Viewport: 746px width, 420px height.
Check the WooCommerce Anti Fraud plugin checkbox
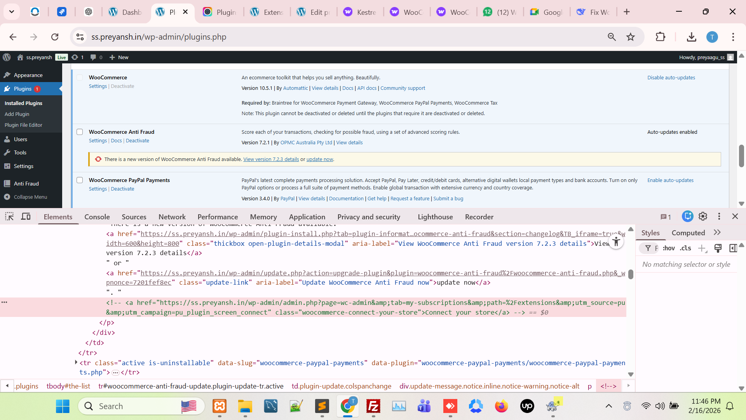(x=80, y=132)
